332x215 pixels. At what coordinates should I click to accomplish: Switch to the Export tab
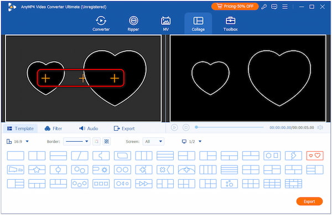click(x=124, y=128)
